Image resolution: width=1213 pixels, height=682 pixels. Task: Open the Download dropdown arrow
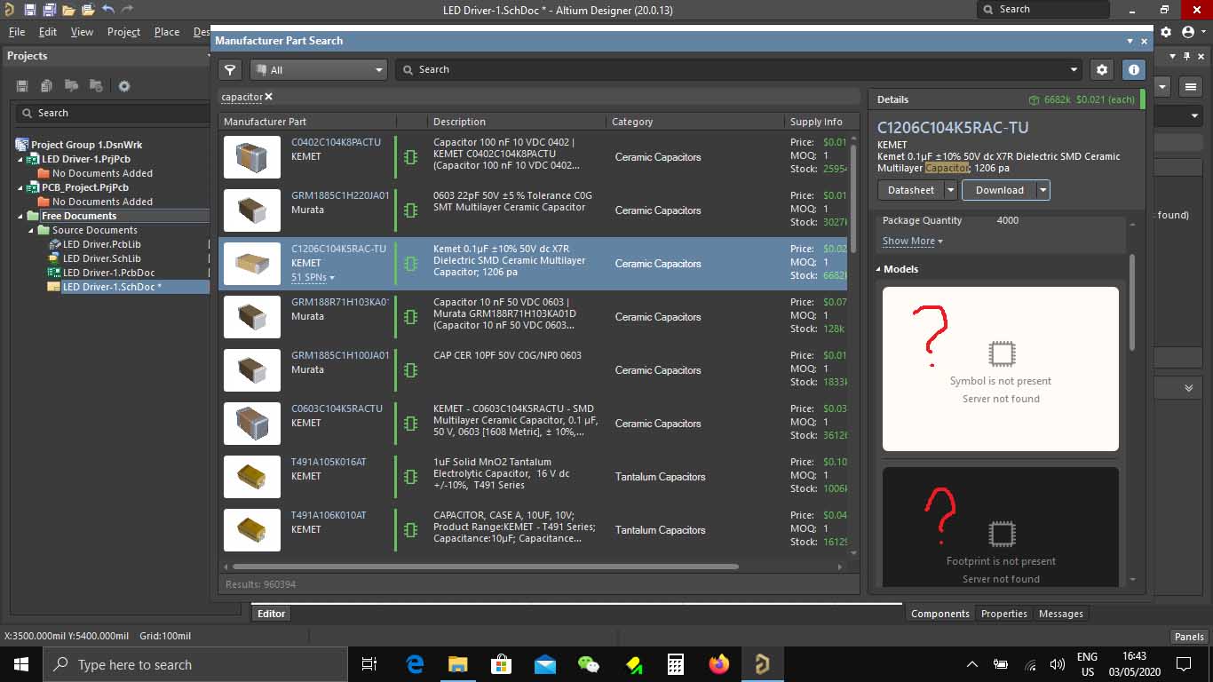1043,190
